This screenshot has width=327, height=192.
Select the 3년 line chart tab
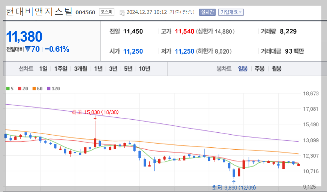tap(113, 69)
